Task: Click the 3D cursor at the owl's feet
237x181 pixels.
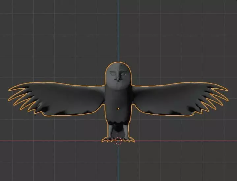Action: 118,141
